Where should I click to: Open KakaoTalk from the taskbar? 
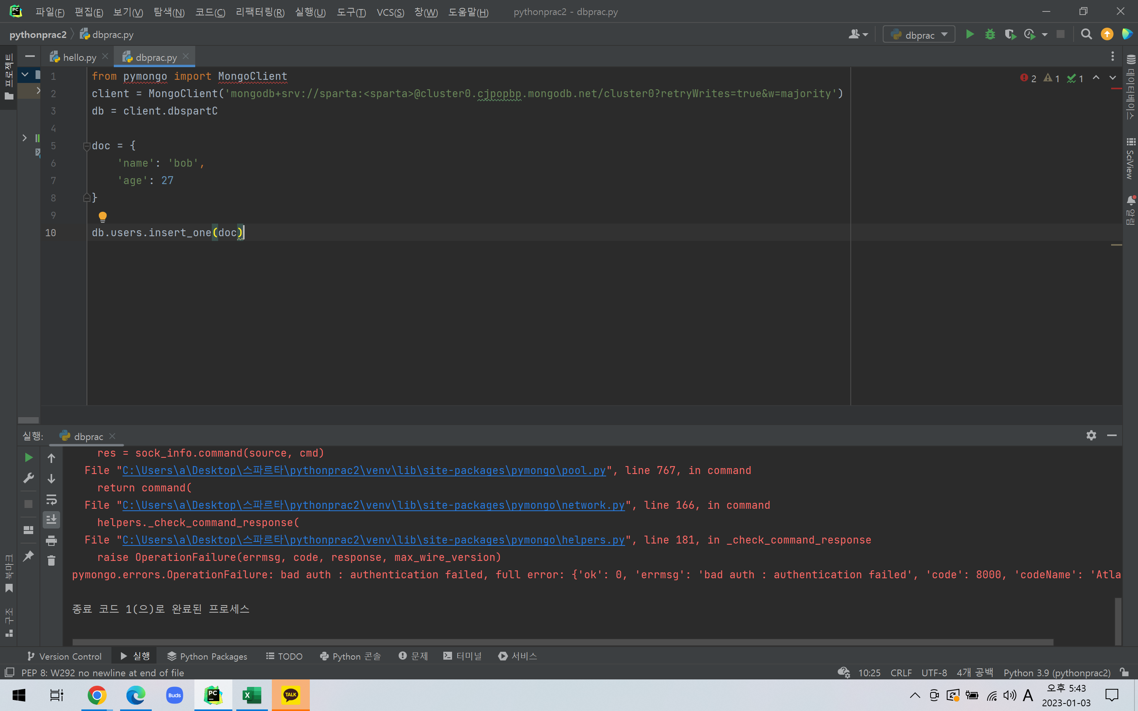tap(290, 695)
